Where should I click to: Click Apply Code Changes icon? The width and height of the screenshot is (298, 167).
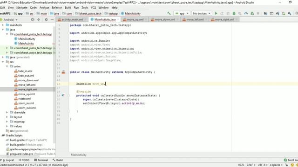(x=228, y=13)
